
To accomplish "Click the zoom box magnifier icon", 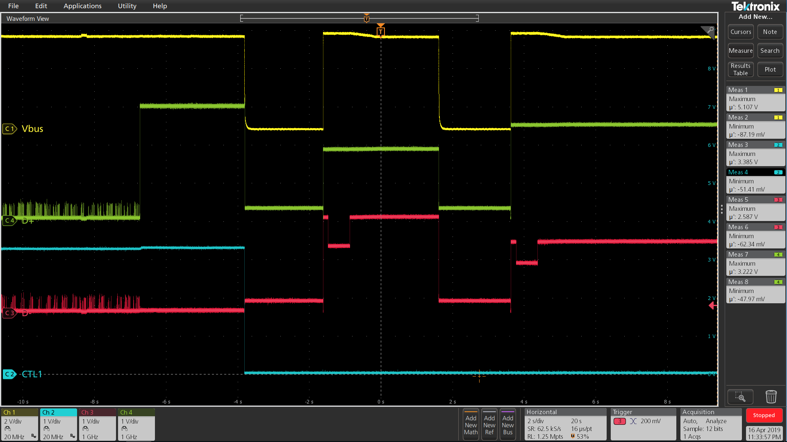I will [740, 397].
